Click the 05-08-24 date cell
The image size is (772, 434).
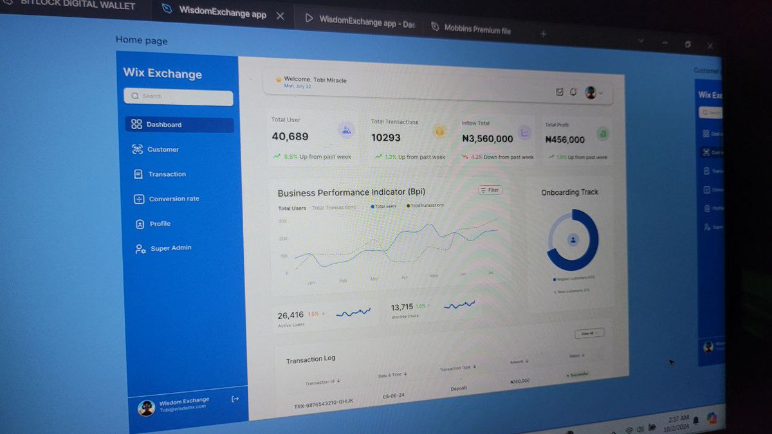click(393, 396)
